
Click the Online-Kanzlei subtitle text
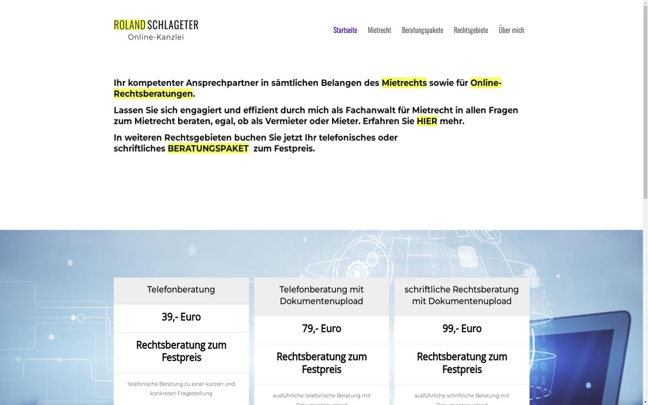[x=156, y=37]
